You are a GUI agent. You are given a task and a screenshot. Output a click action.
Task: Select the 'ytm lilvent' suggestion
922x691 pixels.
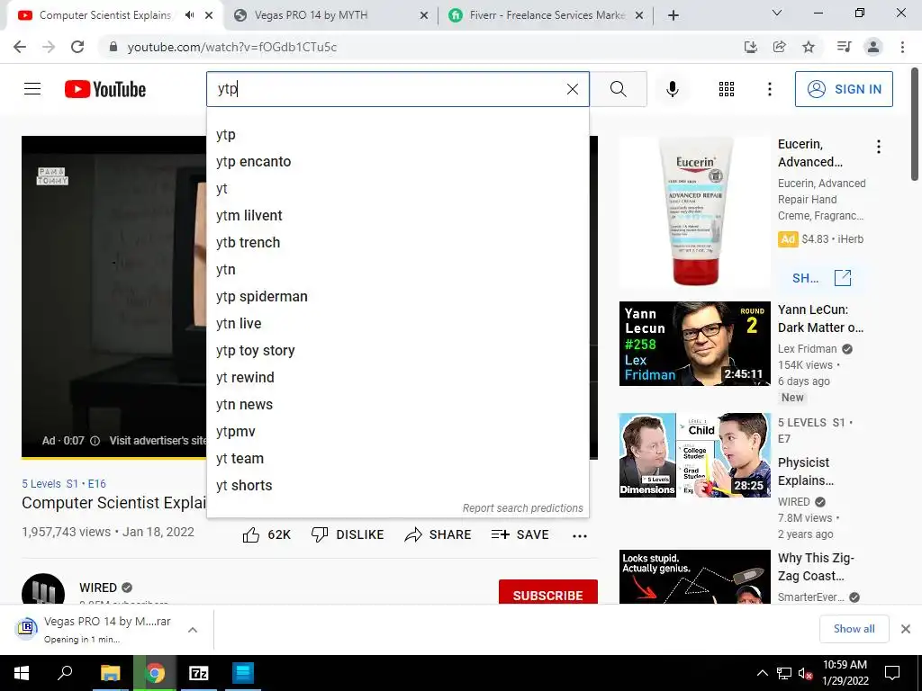coord(397,216)
